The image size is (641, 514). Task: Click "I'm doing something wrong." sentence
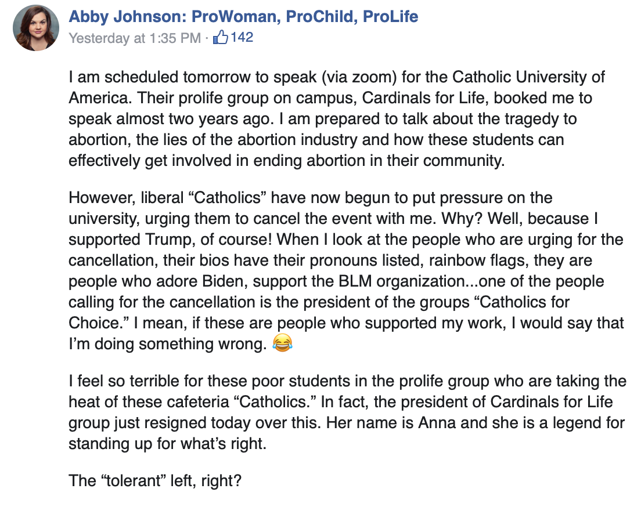point(168,344)
